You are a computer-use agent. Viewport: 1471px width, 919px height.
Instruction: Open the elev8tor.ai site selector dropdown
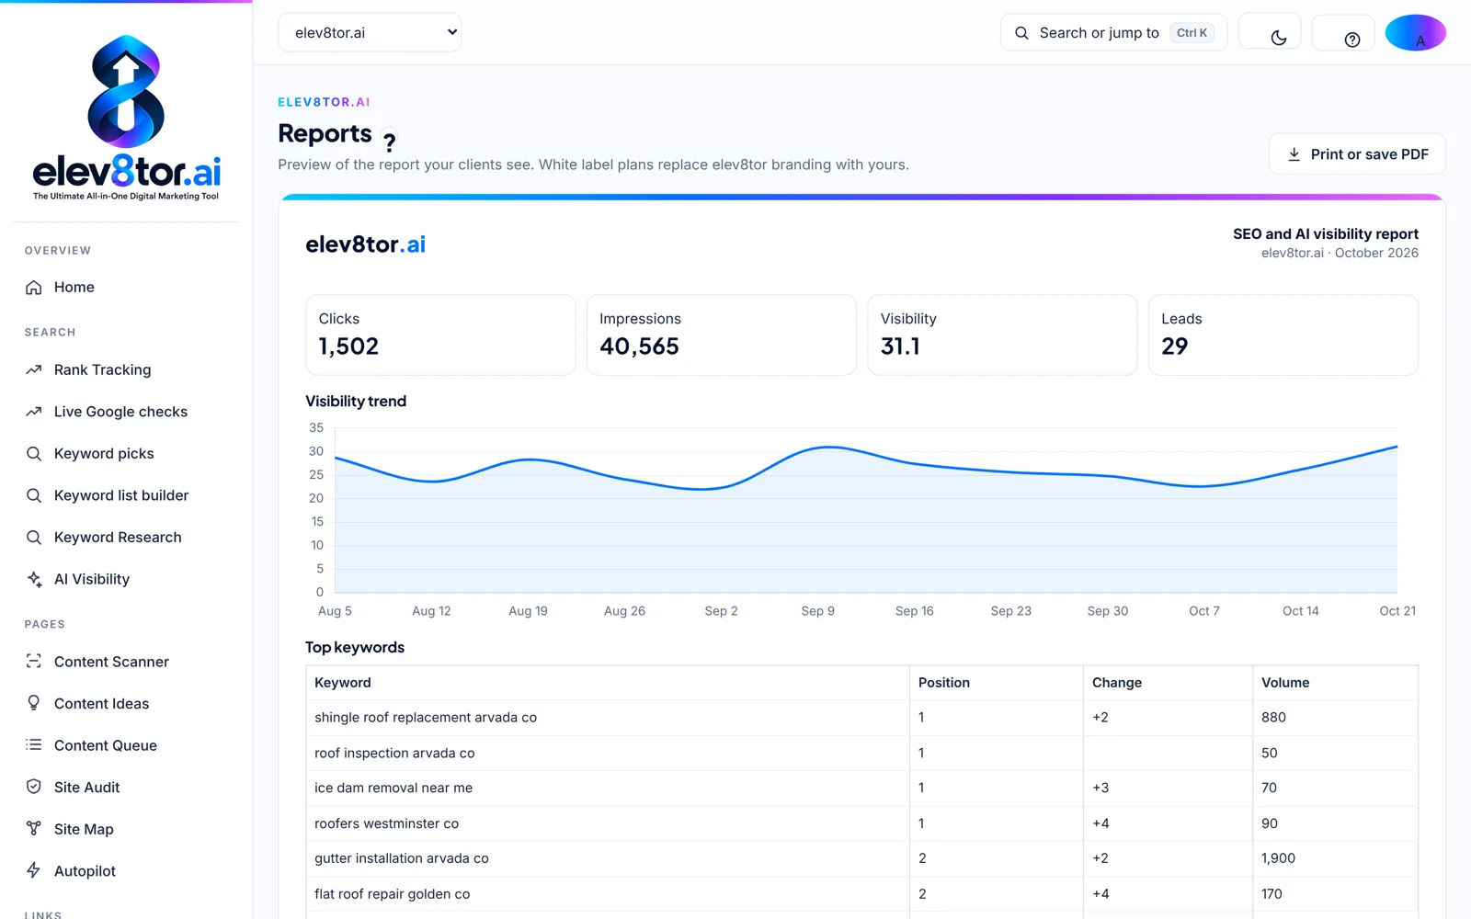click(x=370, y=32)
